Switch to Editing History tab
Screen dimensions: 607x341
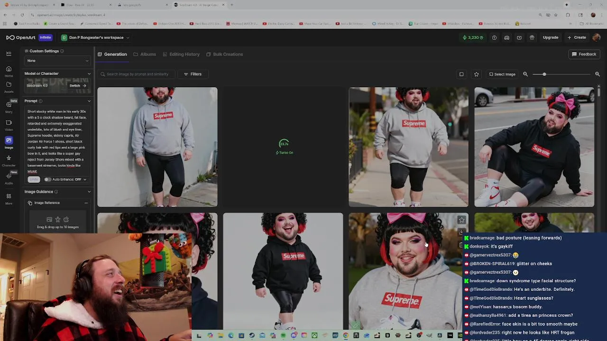tap(181, 54)
